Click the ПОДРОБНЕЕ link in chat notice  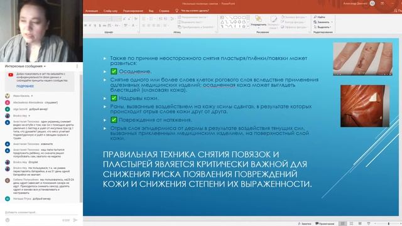25,87
